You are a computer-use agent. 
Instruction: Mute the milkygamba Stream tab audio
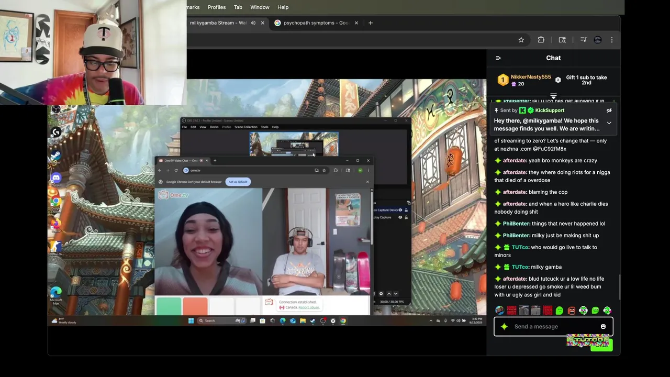[x=253, y=23]
